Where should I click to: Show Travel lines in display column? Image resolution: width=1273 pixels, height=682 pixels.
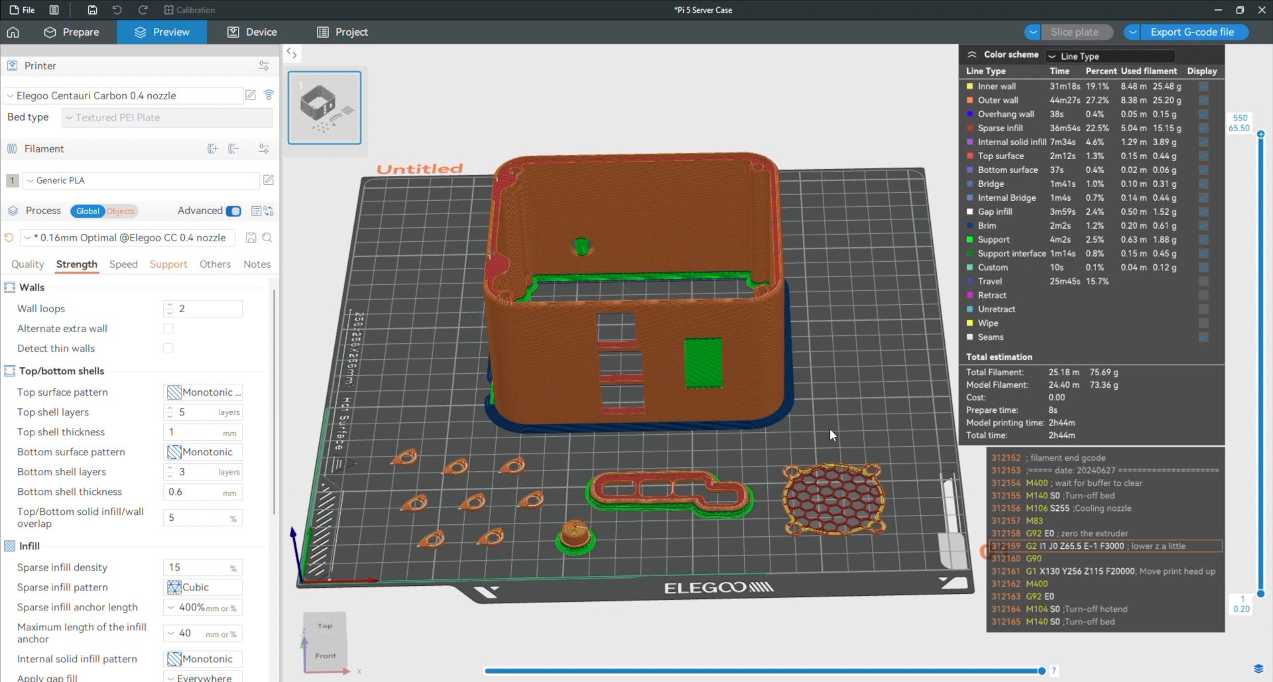pos(1203,282)
